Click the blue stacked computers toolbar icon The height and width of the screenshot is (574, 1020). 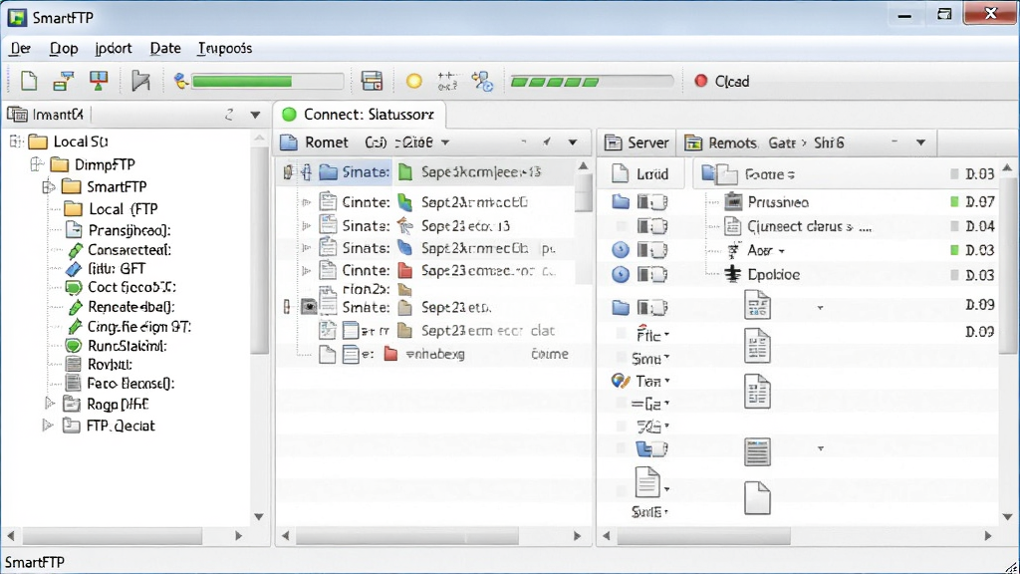pyautogui.click(x=63, y=81)
